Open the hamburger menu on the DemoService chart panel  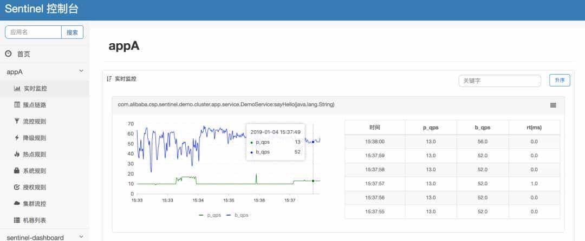pos(553,105)
